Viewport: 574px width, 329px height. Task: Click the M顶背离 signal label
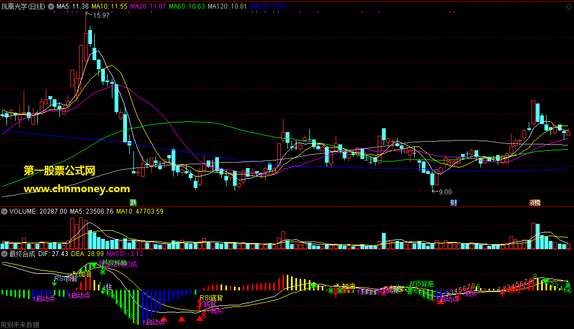pyautogui.click(x=422, y=284)
